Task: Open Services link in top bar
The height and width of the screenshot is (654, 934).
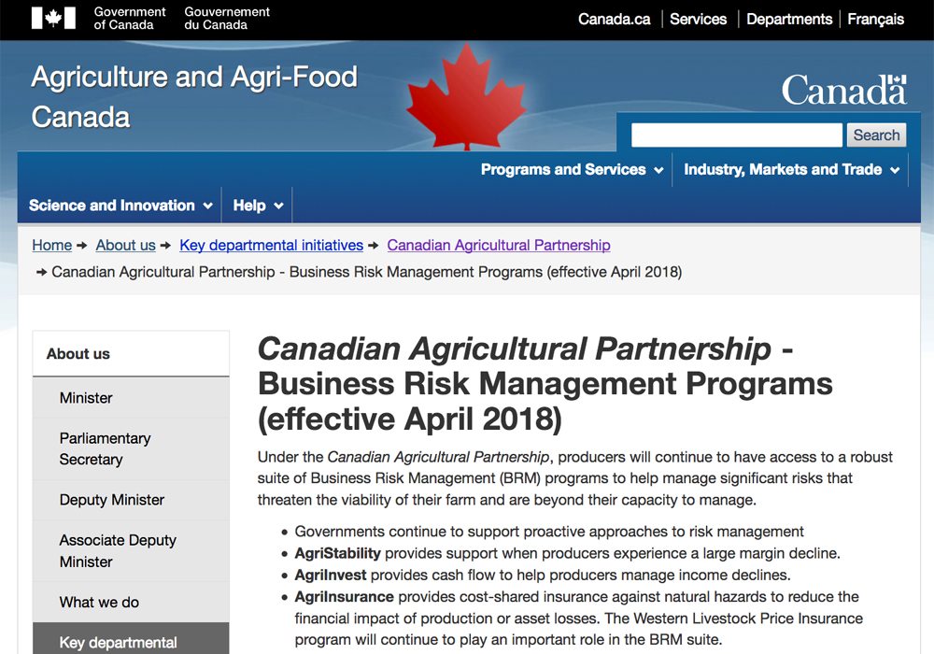Action: click(x=698, y=19)
